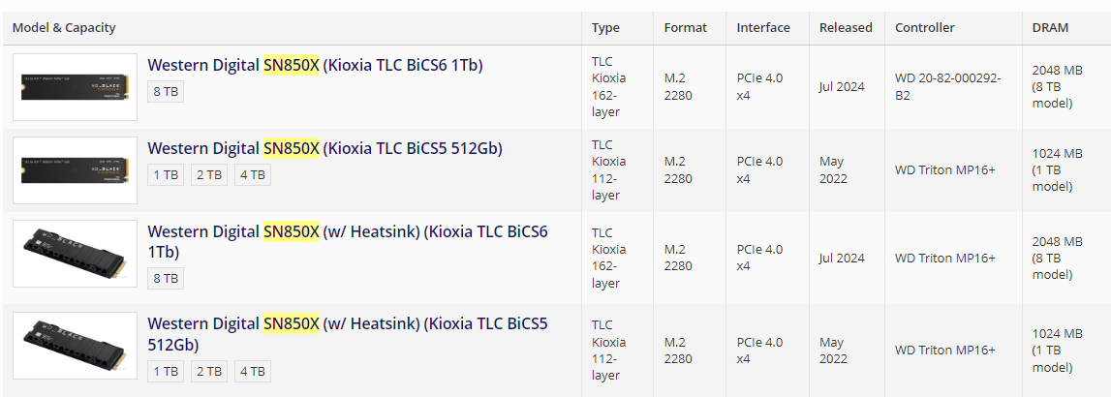Open the SN850X Heatsink BiCS6 drive thumbnail
Image resolution: width=1111 pixels, height=397 pixels.
tap(76, 253)
